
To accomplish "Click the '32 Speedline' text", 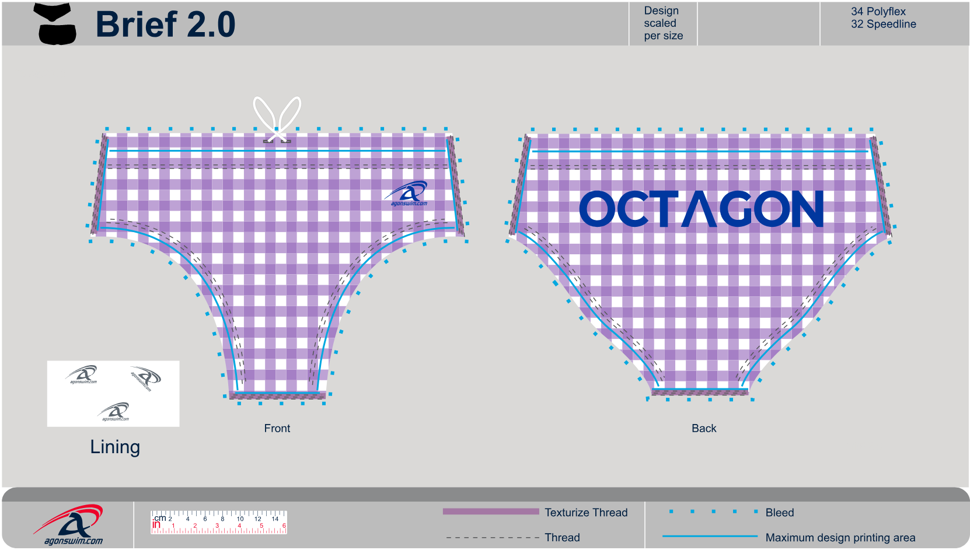I will pos(883,24).
